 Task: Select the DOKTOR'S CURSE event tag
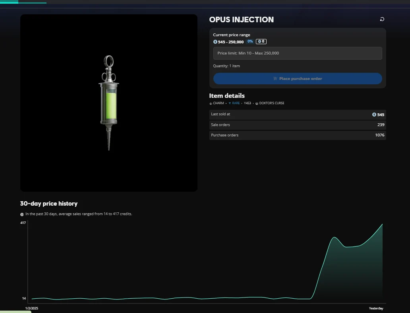272,103
